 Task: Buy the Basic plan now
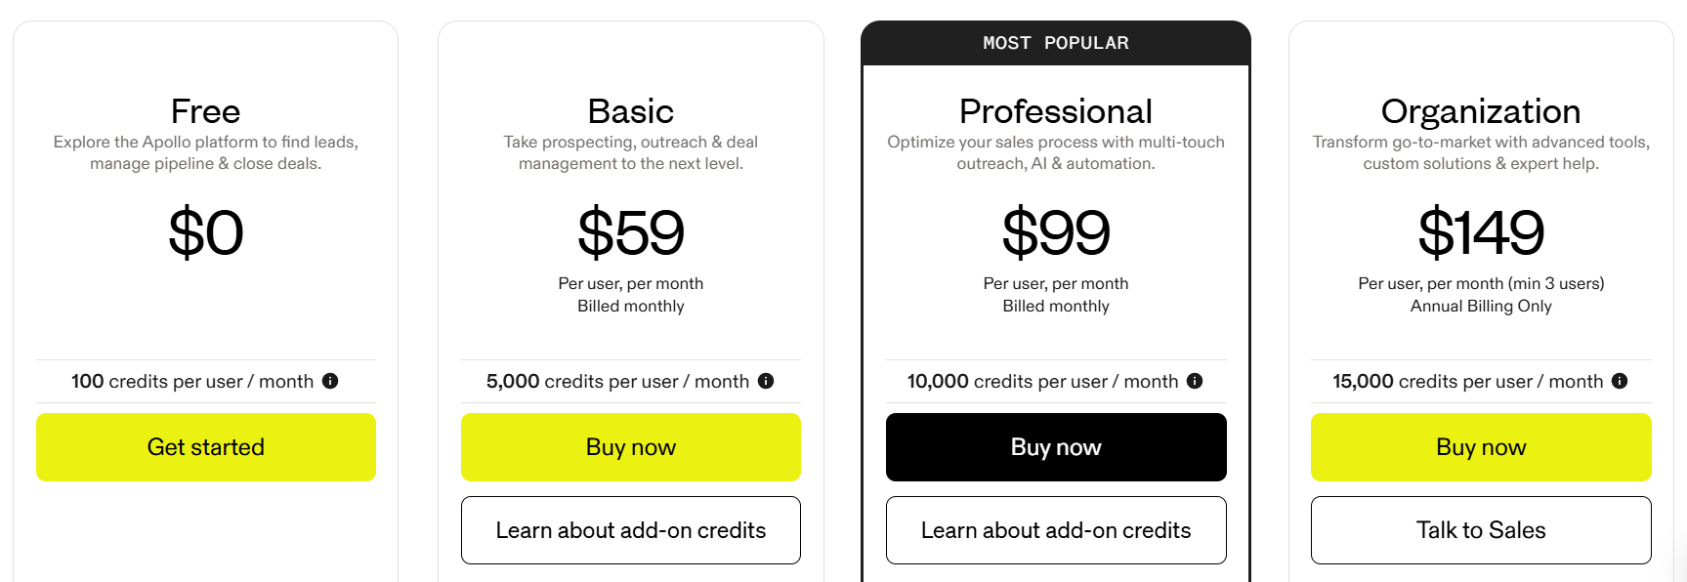pyautogui.click(x=631, y=447)
